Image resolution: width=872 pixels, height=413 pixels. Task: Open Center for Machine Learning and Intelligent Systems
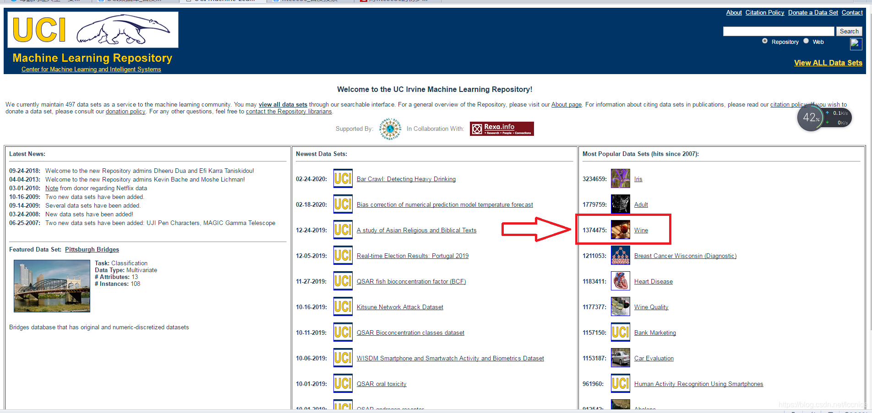(x=91, y=70)
